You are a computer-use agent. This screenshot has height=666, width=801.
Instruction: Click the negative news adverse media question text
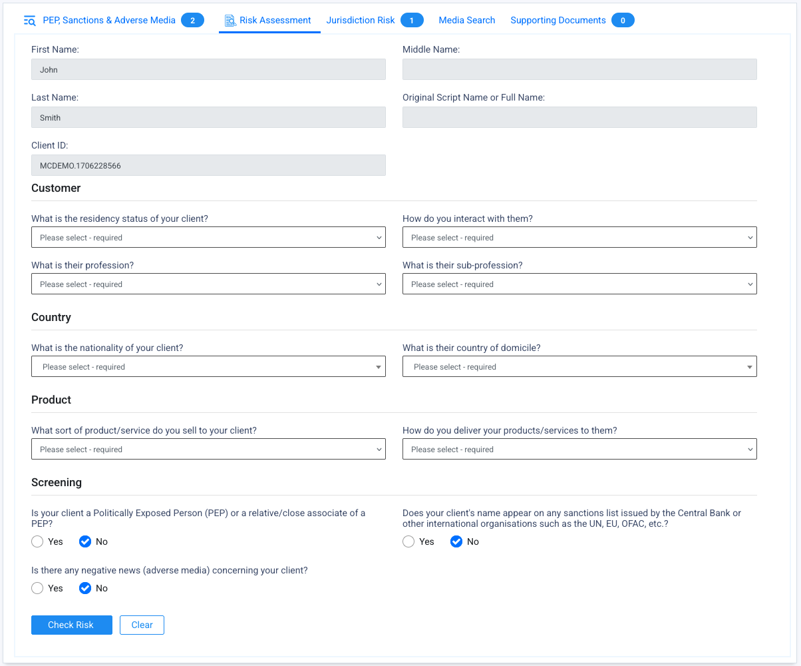[x=170, y=570]
